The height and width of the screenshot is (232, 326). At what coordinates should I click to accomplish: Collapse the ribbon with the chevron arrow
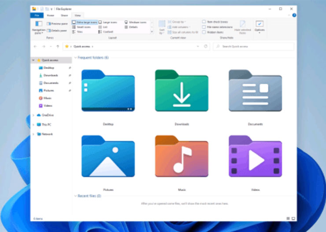coord(289,15)
